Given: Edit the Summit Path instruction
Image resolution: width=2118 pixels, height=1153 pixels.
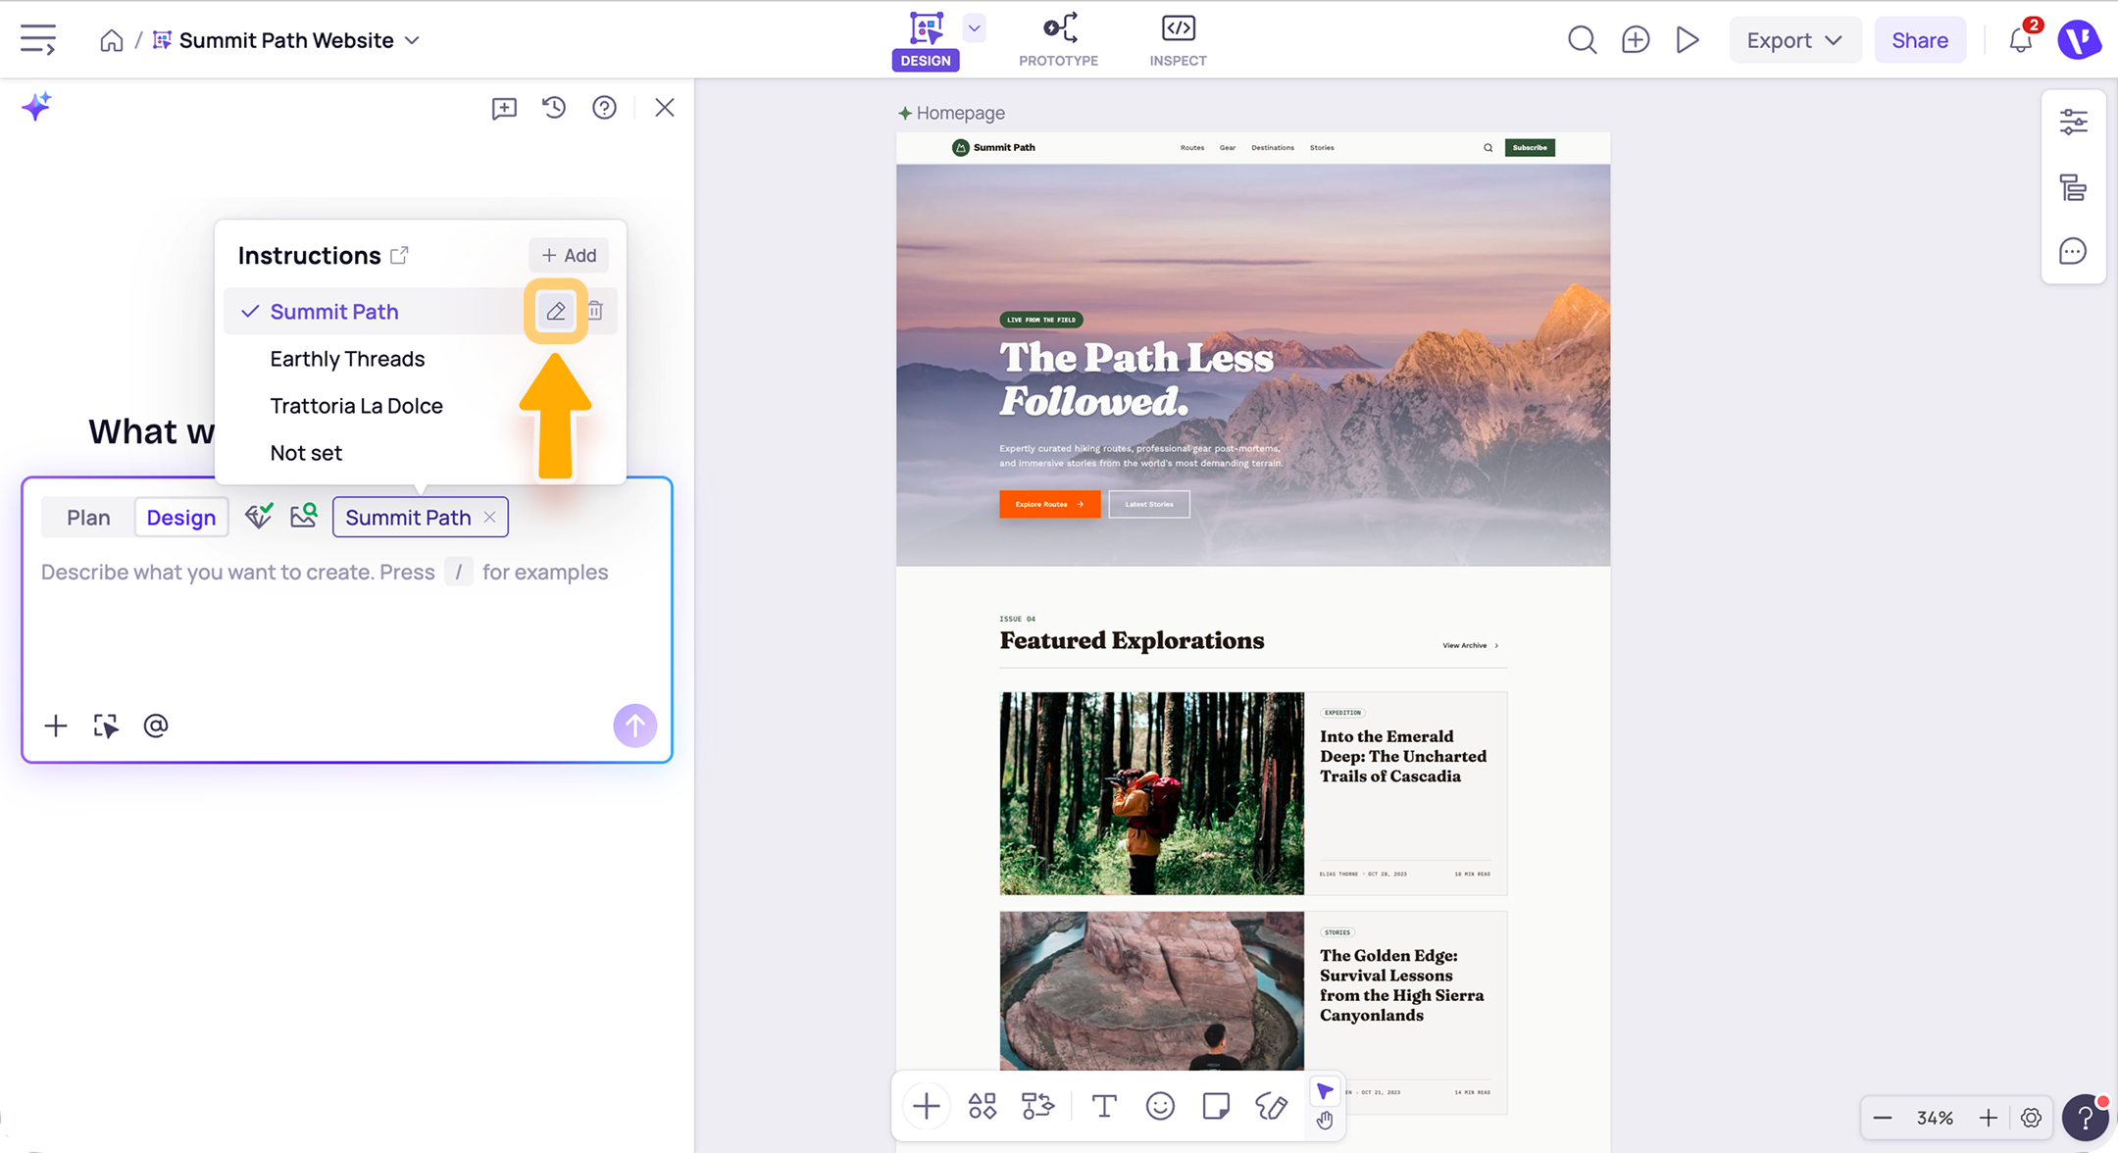Looking at the screenshot, I should click(x=556, y=311).
